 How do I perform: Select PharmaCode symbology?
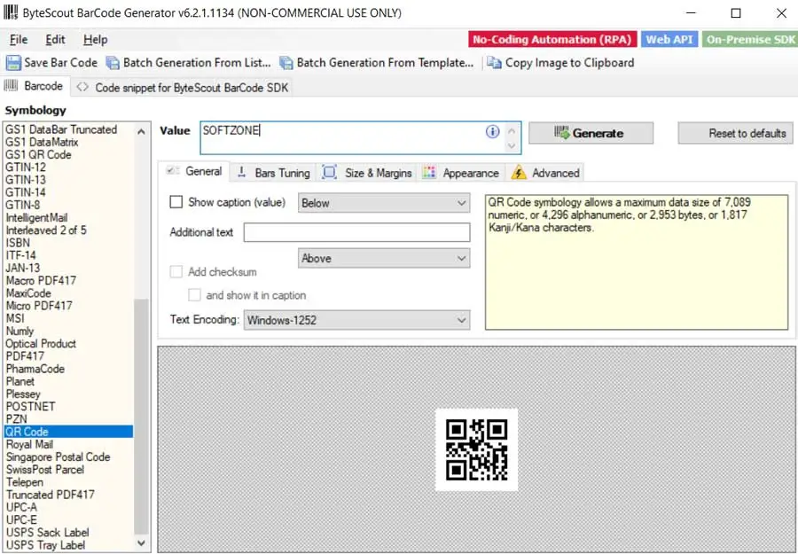[35, 369]
